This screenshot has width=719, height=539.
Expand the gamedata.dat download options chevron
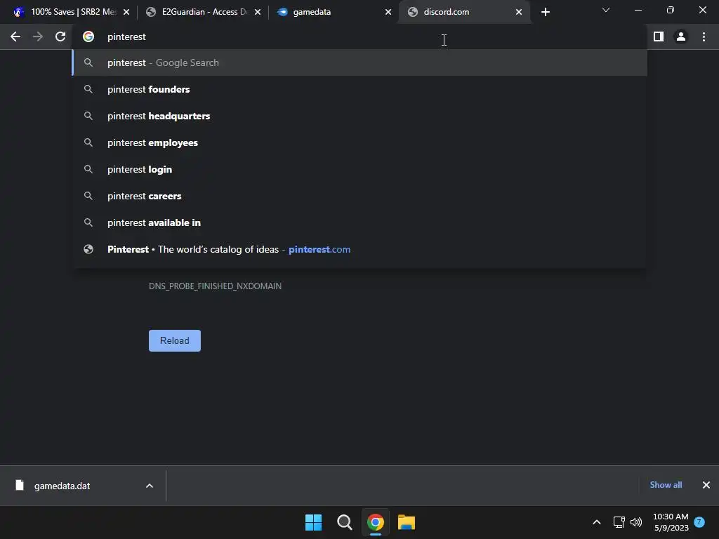click(150, 486)
